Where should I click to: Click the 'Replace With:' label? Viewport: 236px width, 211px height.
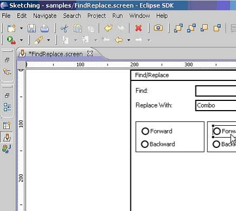tap(154, 105)
